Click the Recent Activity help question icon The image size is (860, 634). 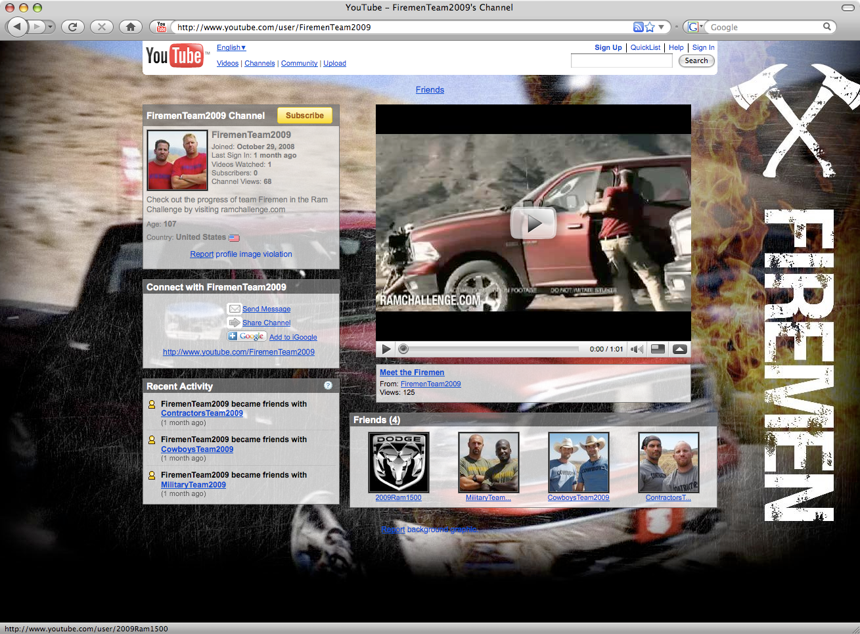(x=328, y=386)
